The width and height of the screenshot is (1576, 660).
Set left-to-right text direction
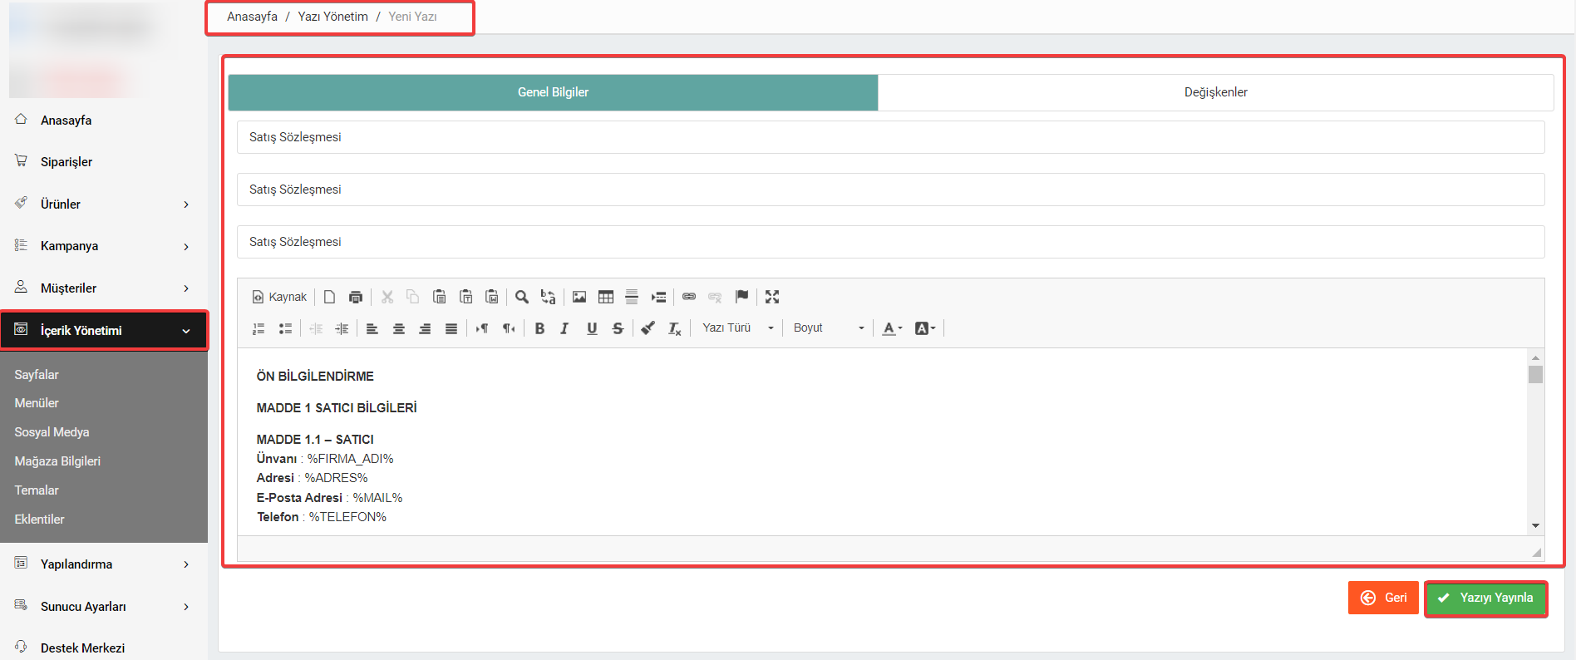pos(482,328)
